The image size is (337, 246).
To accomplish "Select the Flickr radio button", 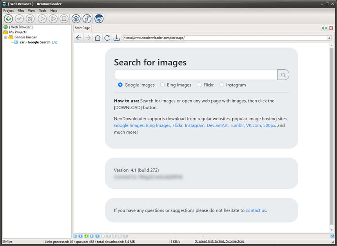I will 199,85.
